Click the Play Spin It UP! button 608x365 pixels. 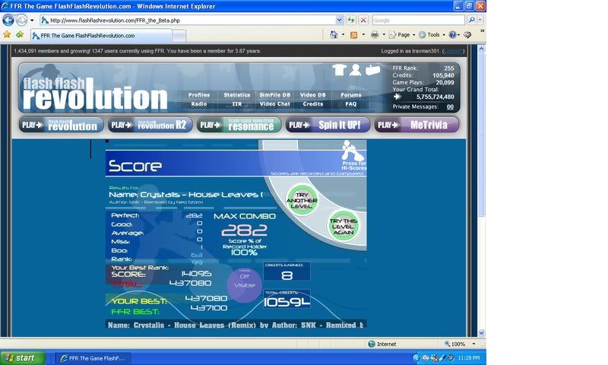[x=328, y=125]
